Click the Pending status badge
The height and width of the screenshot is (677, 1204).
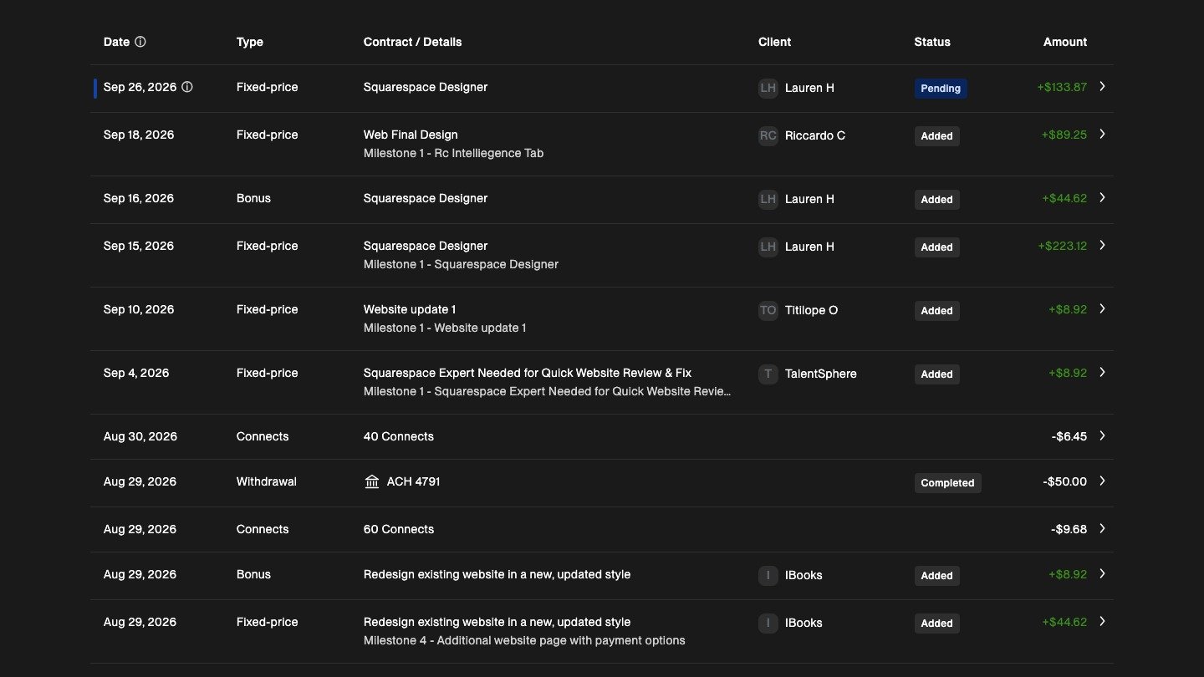click(941, 89)
